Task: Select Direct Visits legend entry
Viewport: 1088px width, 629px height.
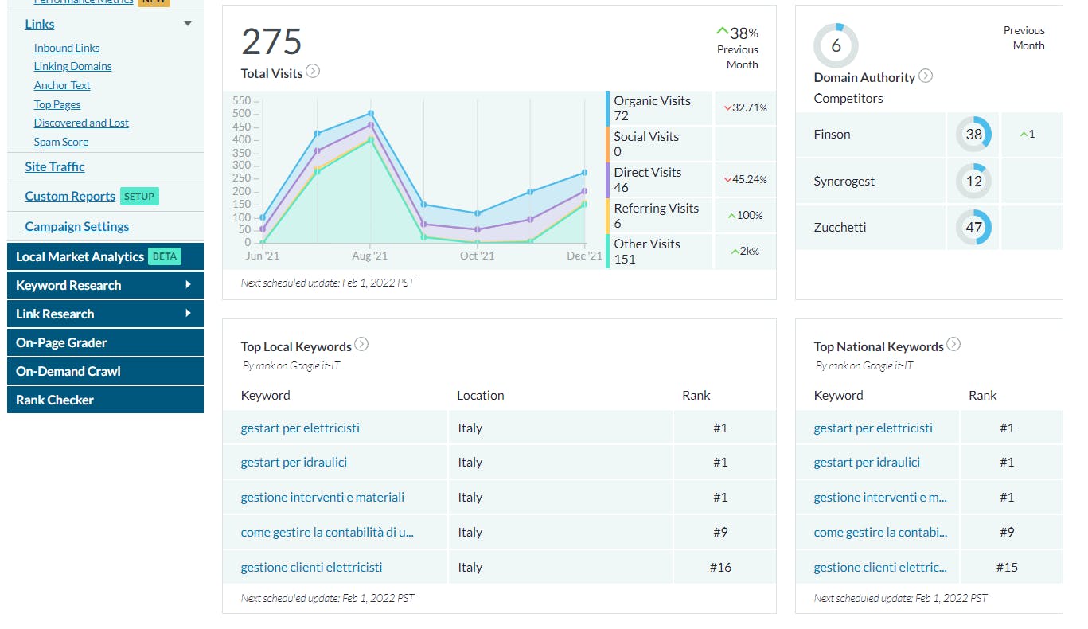Action: (x=659, y=180)
